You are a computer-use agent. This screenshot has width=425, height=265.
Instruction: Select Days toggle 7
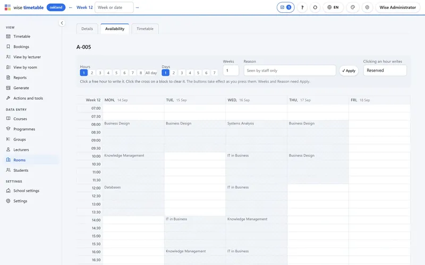pyautogui.click(x=215, y=73)
